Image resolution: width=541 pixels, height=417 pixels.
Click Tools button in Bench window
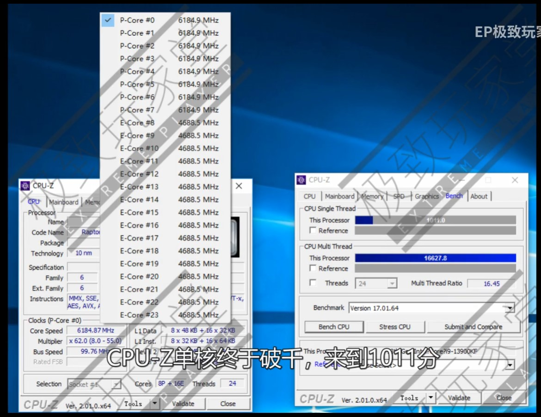409,398
